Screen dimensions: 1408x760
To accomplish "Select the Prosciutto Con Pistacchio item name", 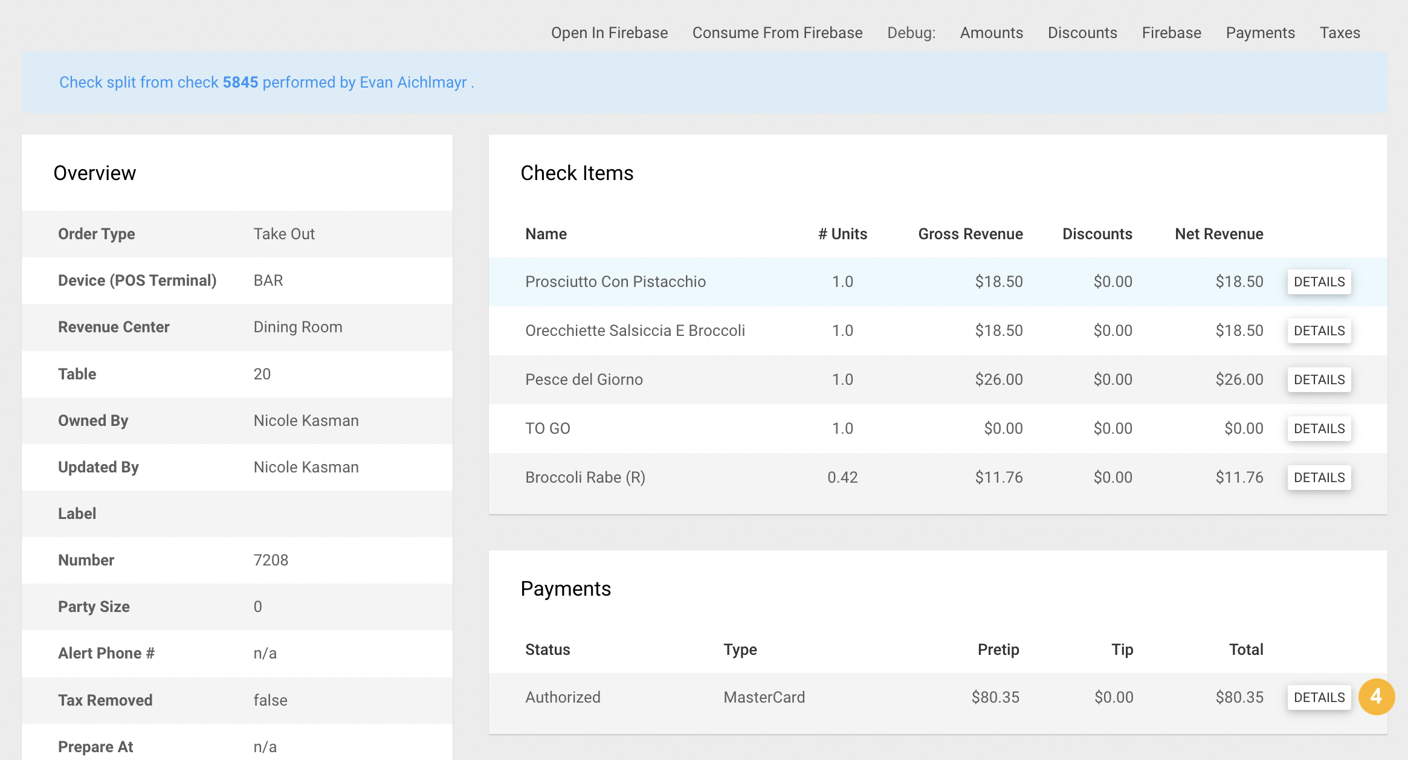I will 615,282.
